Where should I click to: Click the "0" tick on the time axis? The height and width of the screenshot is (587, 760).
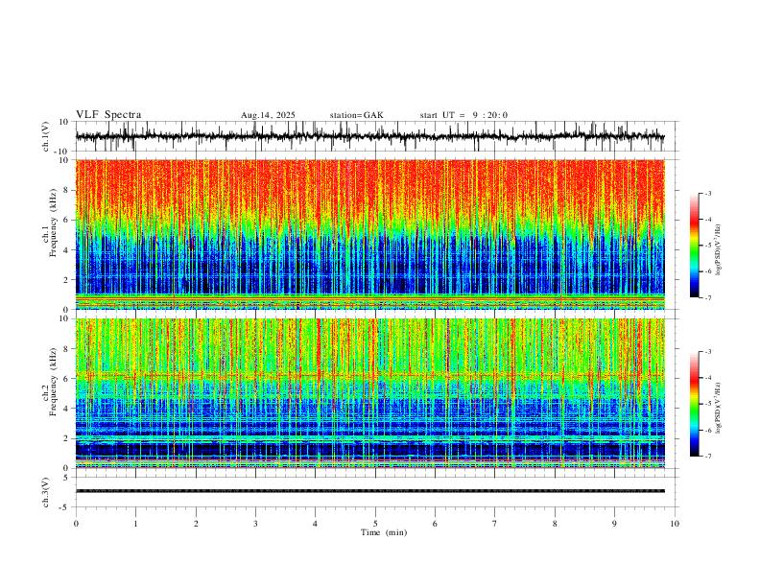(76, 524)
